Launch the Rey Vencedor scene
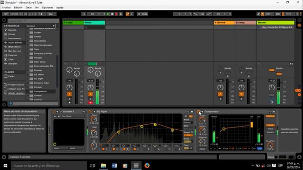The height and width of the screenshot is (170, 303). click(259, 27)
